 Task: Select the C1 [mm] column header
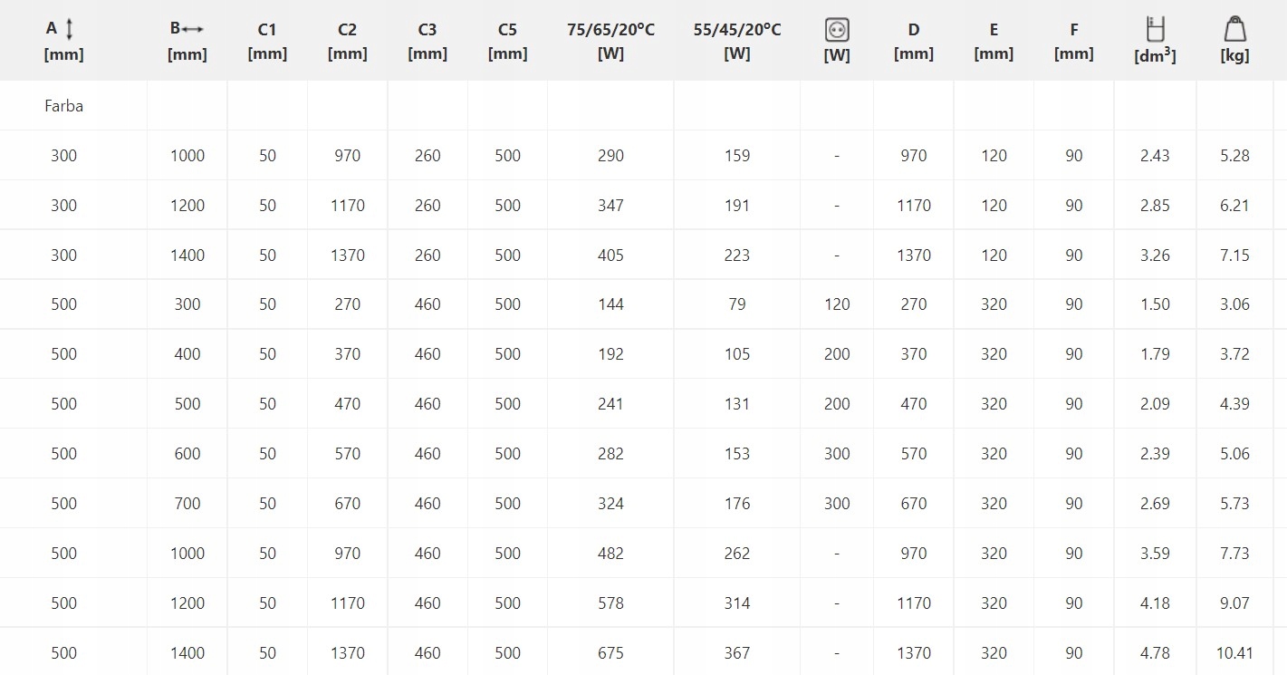267,41
